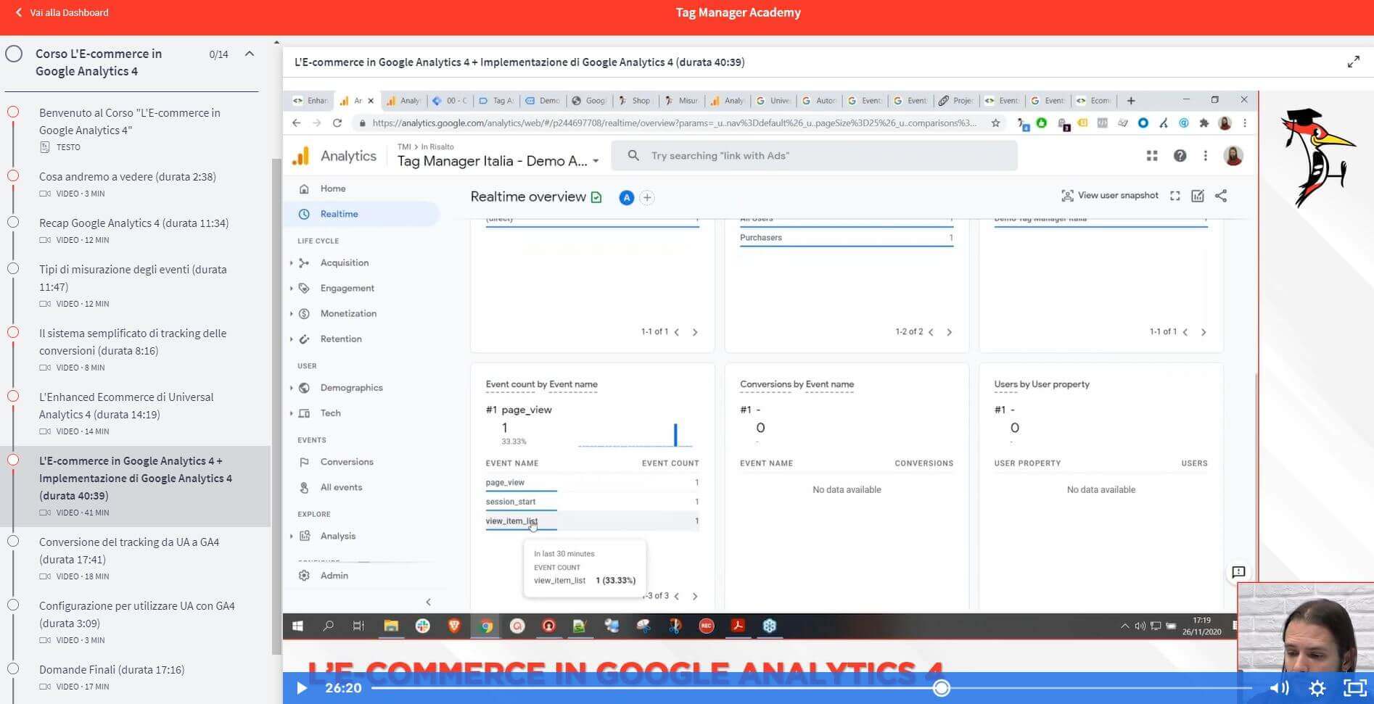Viewport: 1374px width, 704px height.
Task: Open new browser tab plus
Action: (1131, 101)
